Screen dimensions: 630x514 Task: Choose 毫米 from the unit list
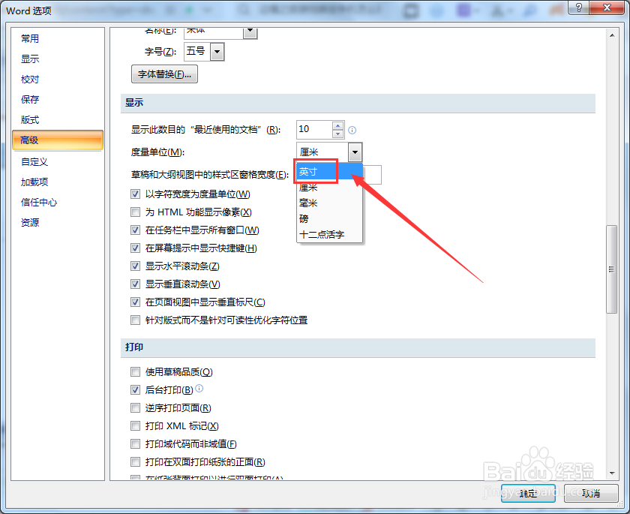[329, 203]
